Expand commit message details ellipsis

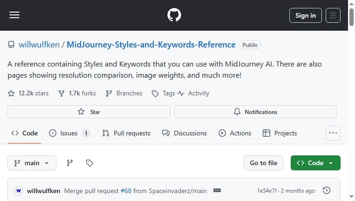pos(217,190)
